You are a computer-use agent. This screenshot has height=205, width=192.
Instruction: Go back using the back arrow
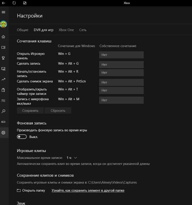[4, 3]
